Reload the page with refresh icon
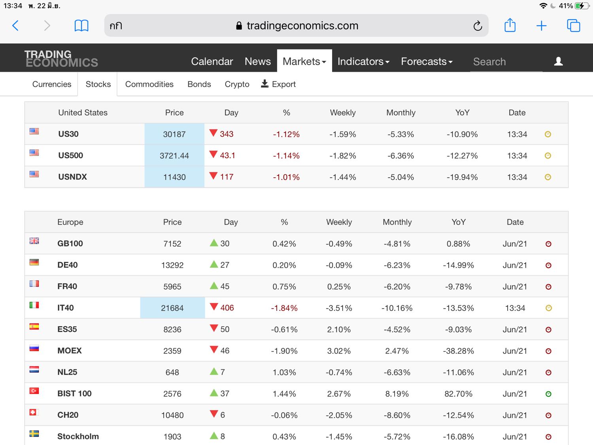The image size is (593, 445). tap(478, 26)
